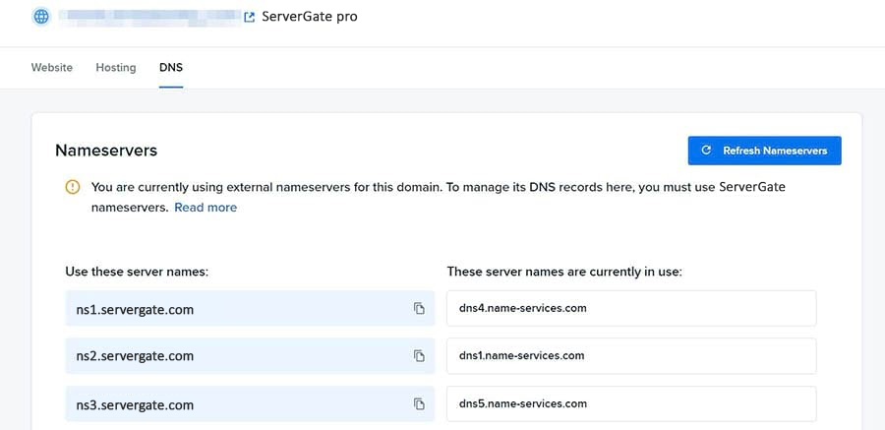
Task: Open the domain via external link icon
Action: coord(249,17)
